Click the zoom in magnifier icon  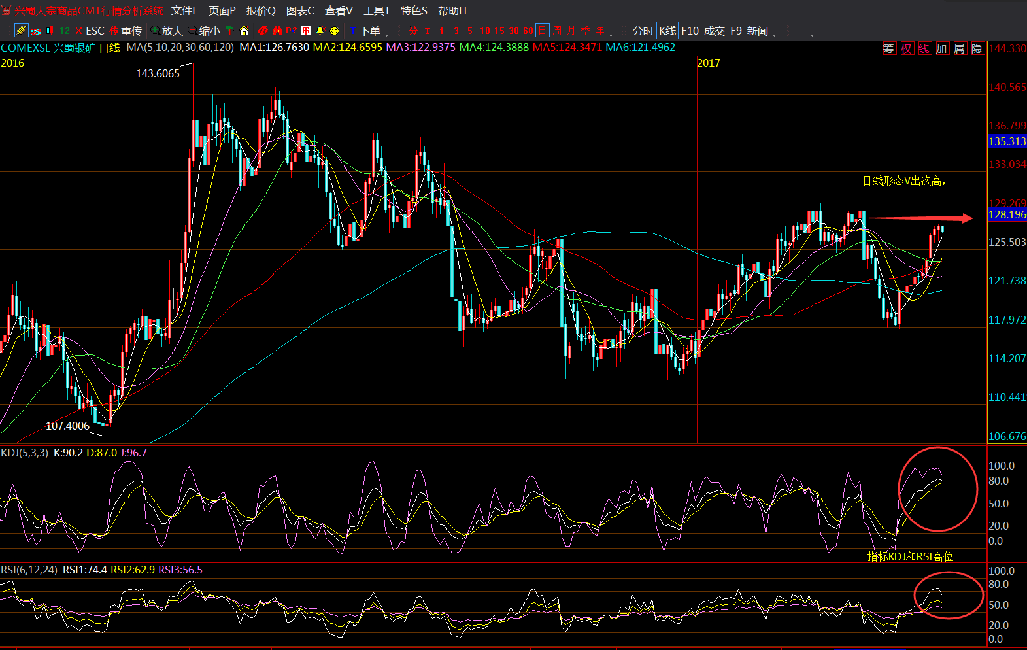[x=156, y=31]
